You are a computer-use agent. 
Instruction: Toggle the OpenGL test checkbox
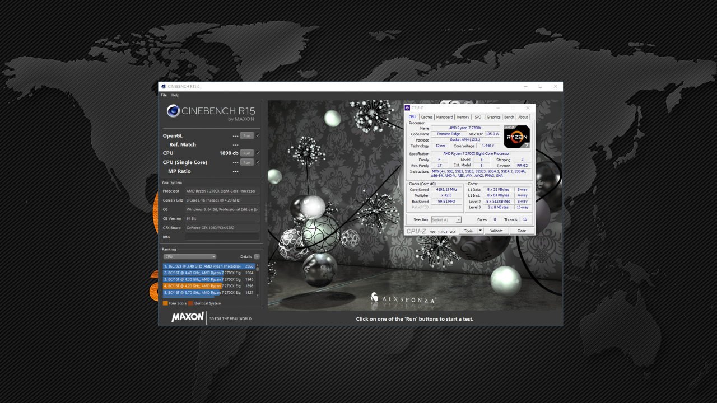point(258,135)
